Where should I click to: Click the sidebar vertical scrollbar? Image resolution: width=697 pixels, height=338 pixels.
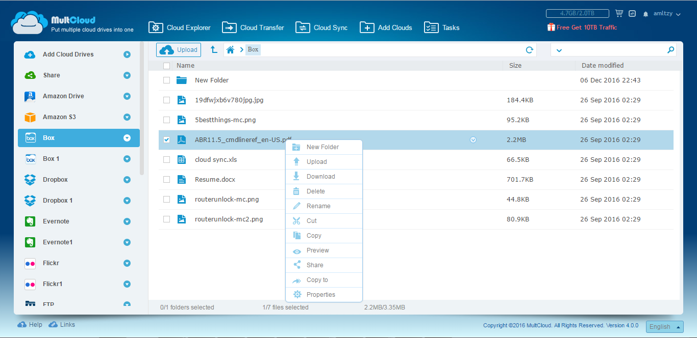tap(142, 112)
